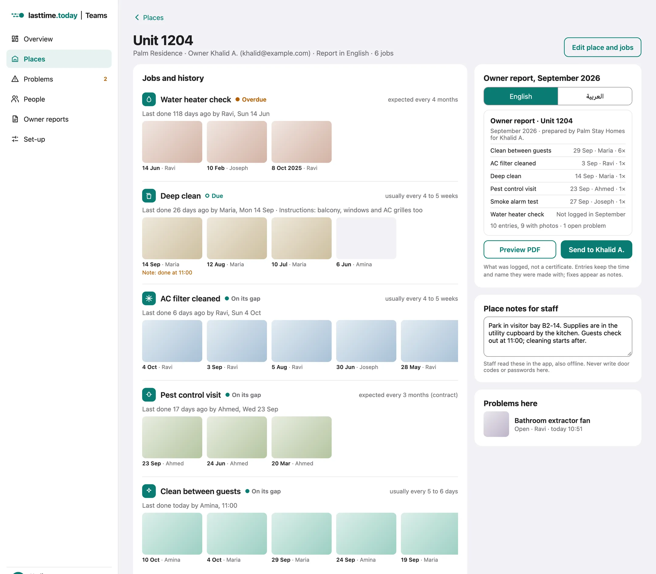
Task: Go back via the Places chevron link
Action: [x=149, y=18]
